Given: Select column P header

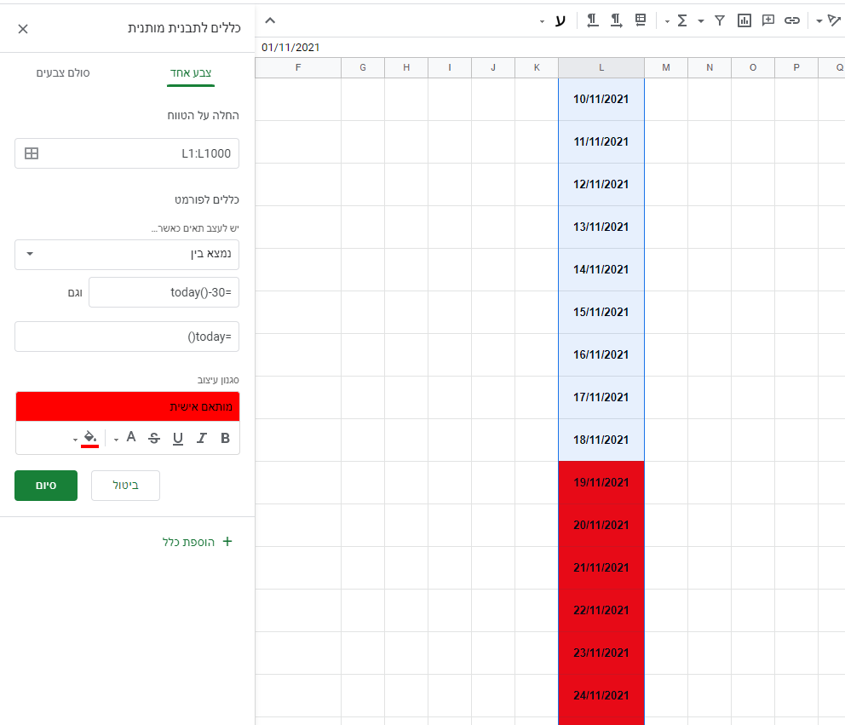Looking at the screenshot, I should [x=796, y=68].
